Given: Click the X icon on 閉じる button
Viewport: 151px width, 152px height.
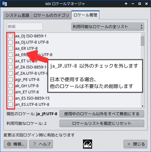Looking at the screenshot, I should tap(129, 144).
